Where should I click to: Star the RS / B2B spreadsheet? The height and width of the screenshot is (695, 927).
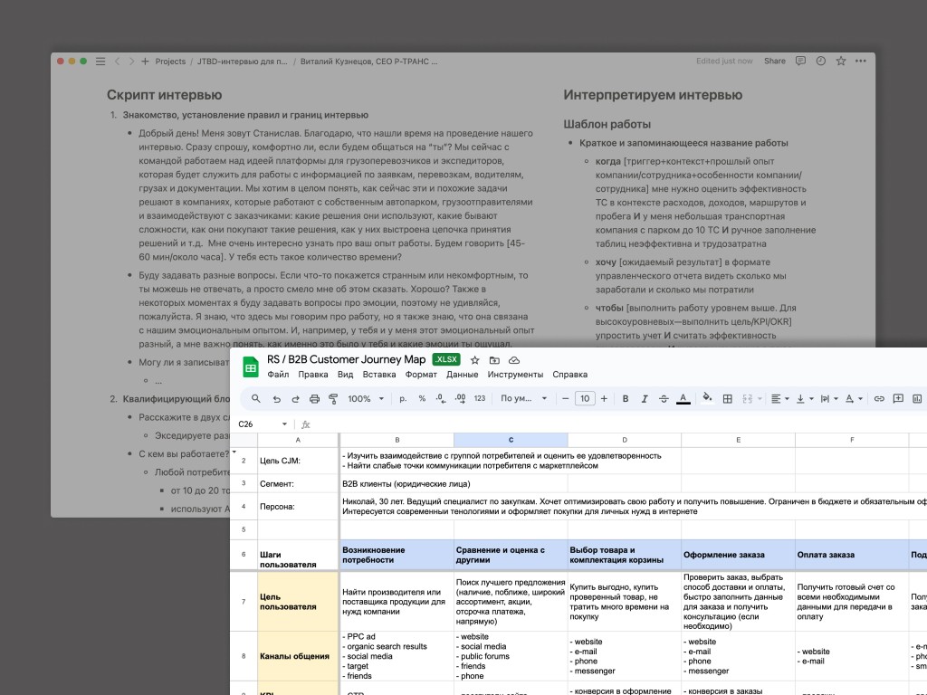(x=474, y=360)
